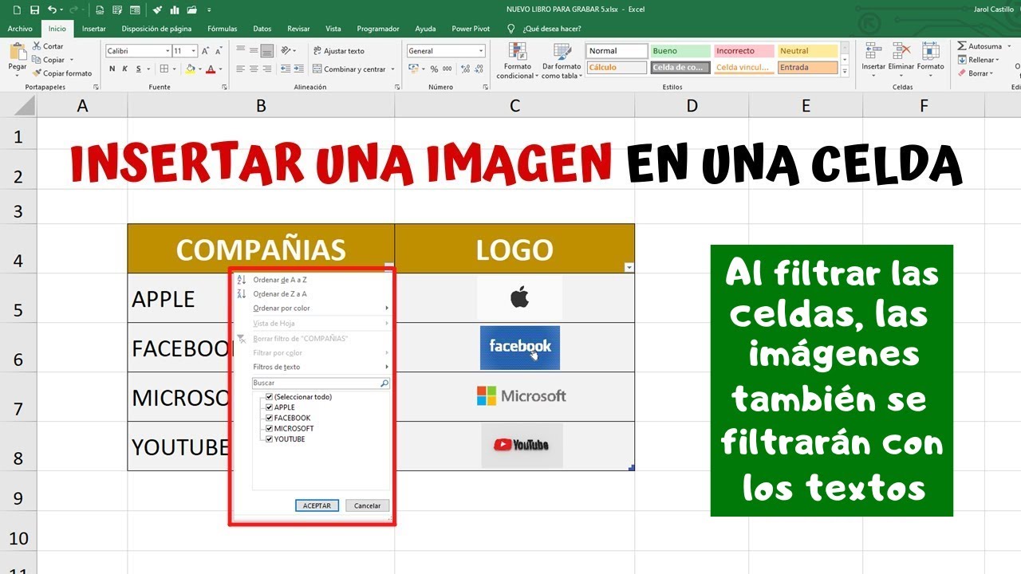Toggle italic K formatting
This screenshot has height=574, width=1021.
125,69
